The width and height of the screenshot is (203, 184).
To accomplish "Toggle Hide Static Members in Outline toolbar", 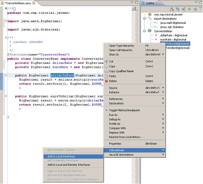I will pyautogui.click(x=184, y=9).
